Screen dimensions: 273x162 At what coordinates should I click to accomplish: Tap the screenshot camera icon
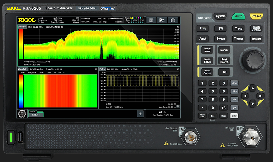(x=173, y=20)
